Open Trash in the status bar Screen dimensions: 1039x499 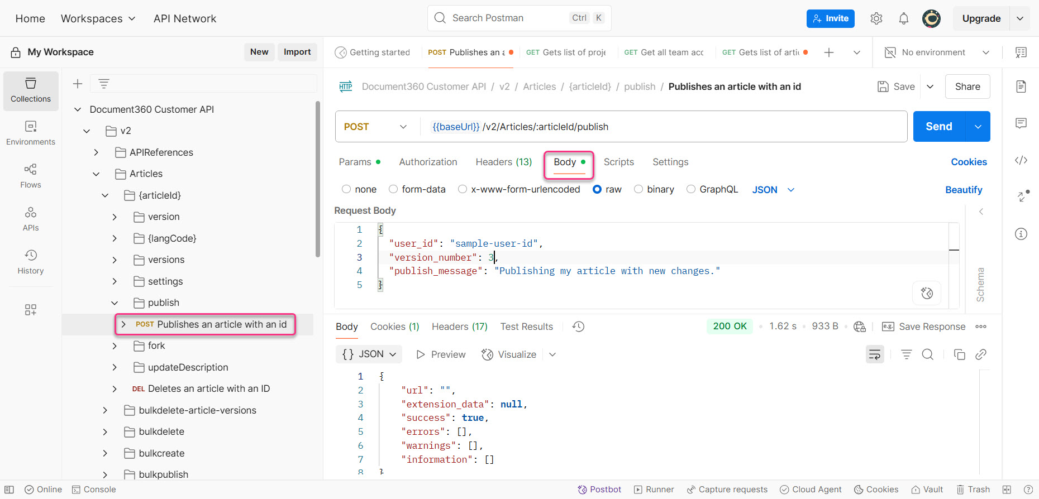[973, 490]
